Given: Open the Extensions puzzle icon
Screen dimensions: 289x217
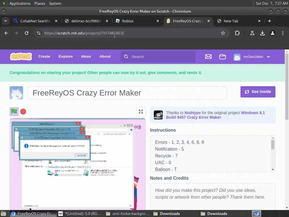Looking at the screenshot, I should coord(237,33).
